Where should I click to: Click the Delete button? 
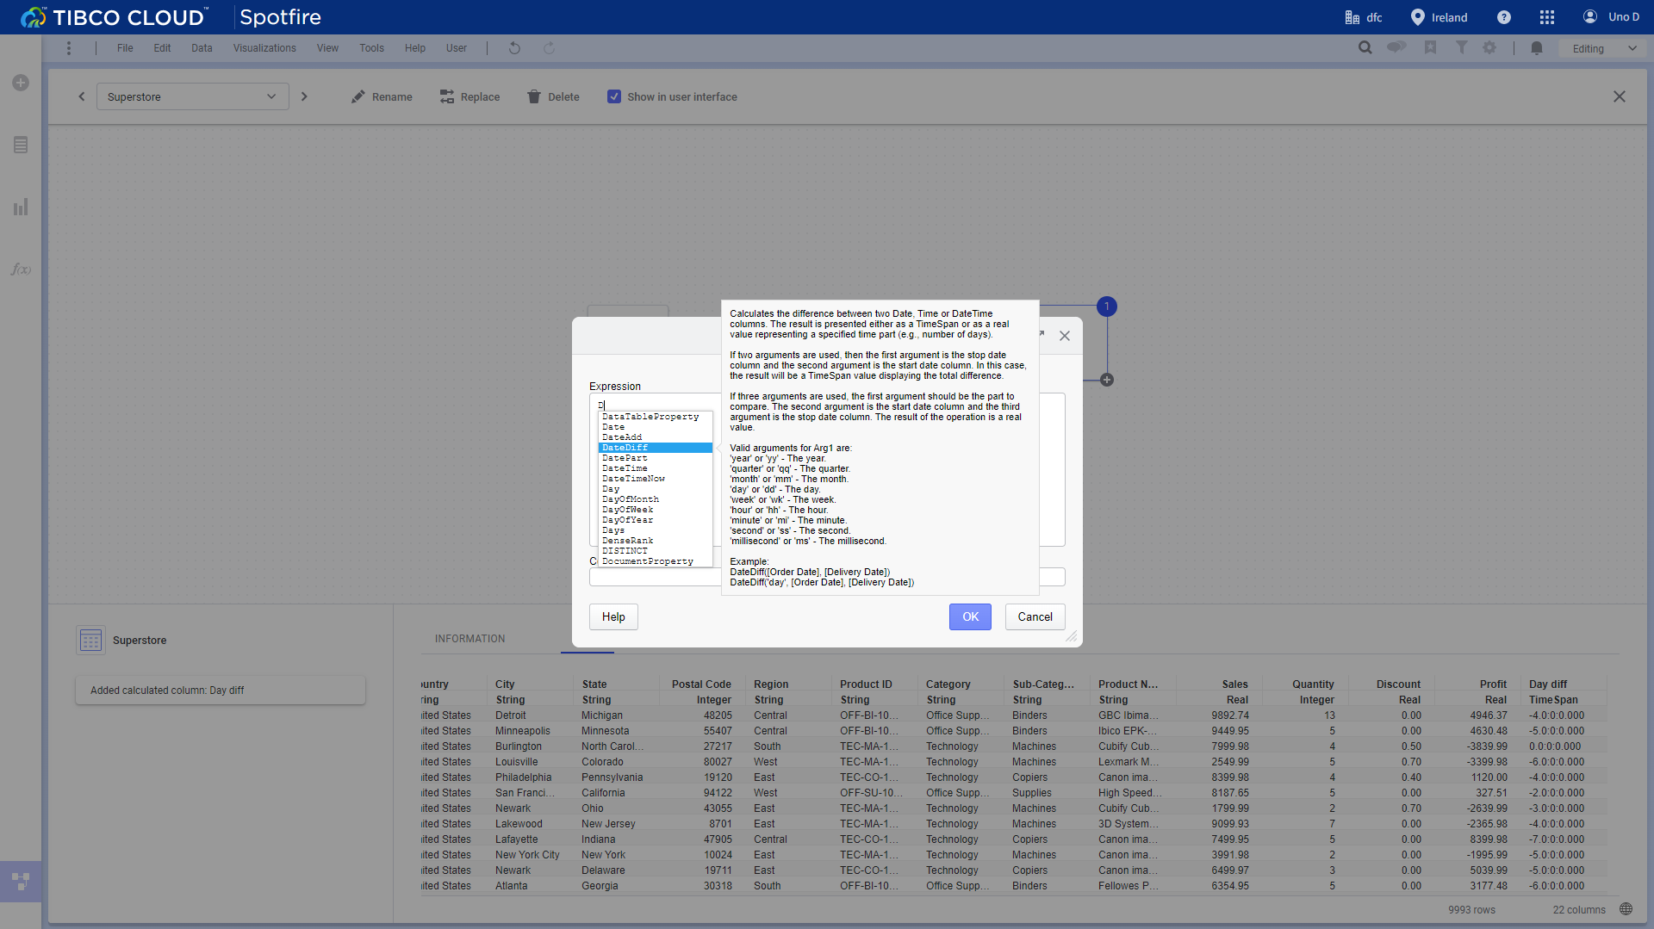[x=553, y=96]
